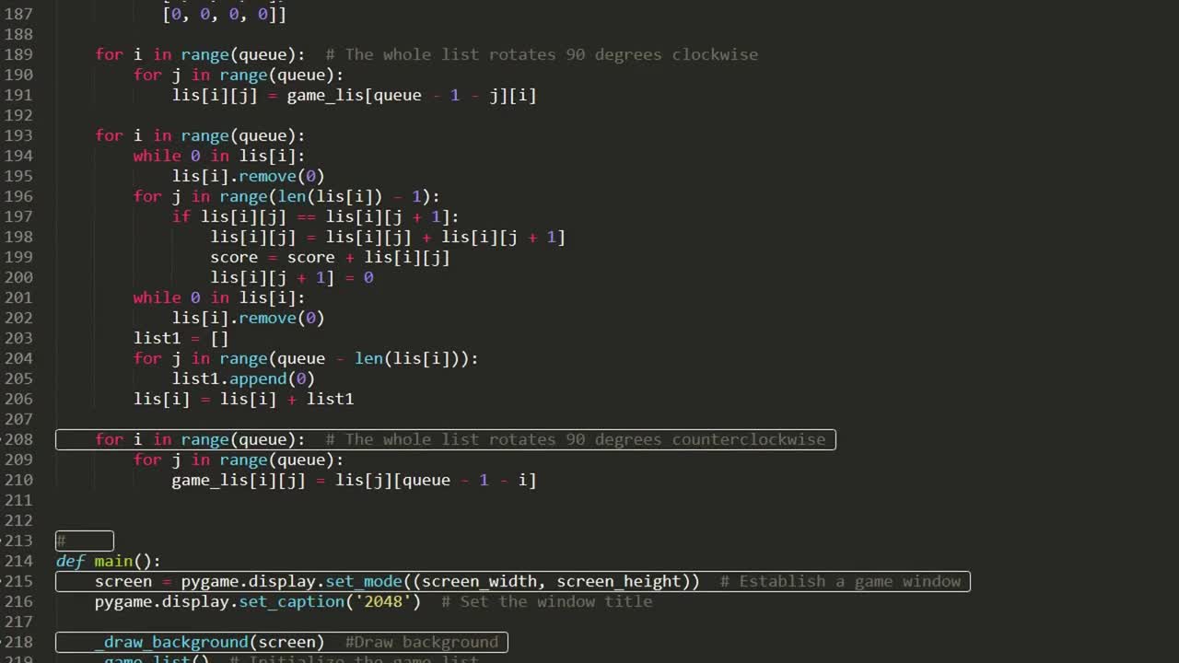Screen dimensions: 1179x663
Task: Click '_draw_background(screen)' call
Action: (x=209, y=642)
